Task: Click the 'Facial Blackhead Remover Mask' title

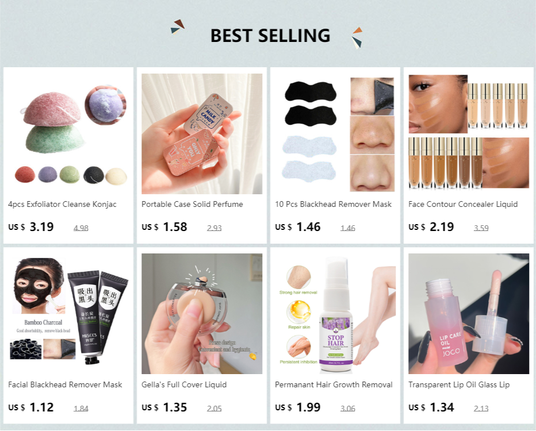Action: (65, 384)
